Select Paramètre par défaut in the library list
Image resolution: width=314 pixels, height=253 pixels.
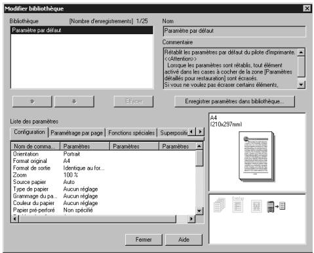[x=82, y=30]
